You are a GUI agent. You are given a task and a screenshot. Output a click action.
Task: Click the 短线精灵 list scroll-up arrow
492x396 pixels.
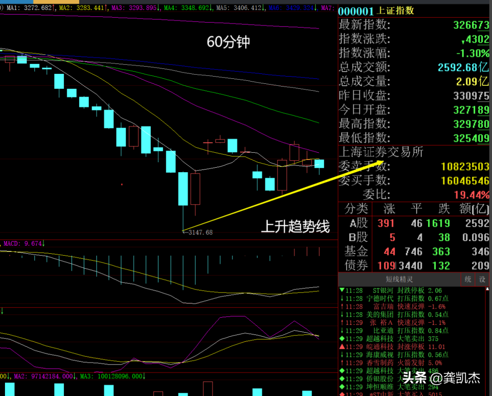click(x=487, y=289)
